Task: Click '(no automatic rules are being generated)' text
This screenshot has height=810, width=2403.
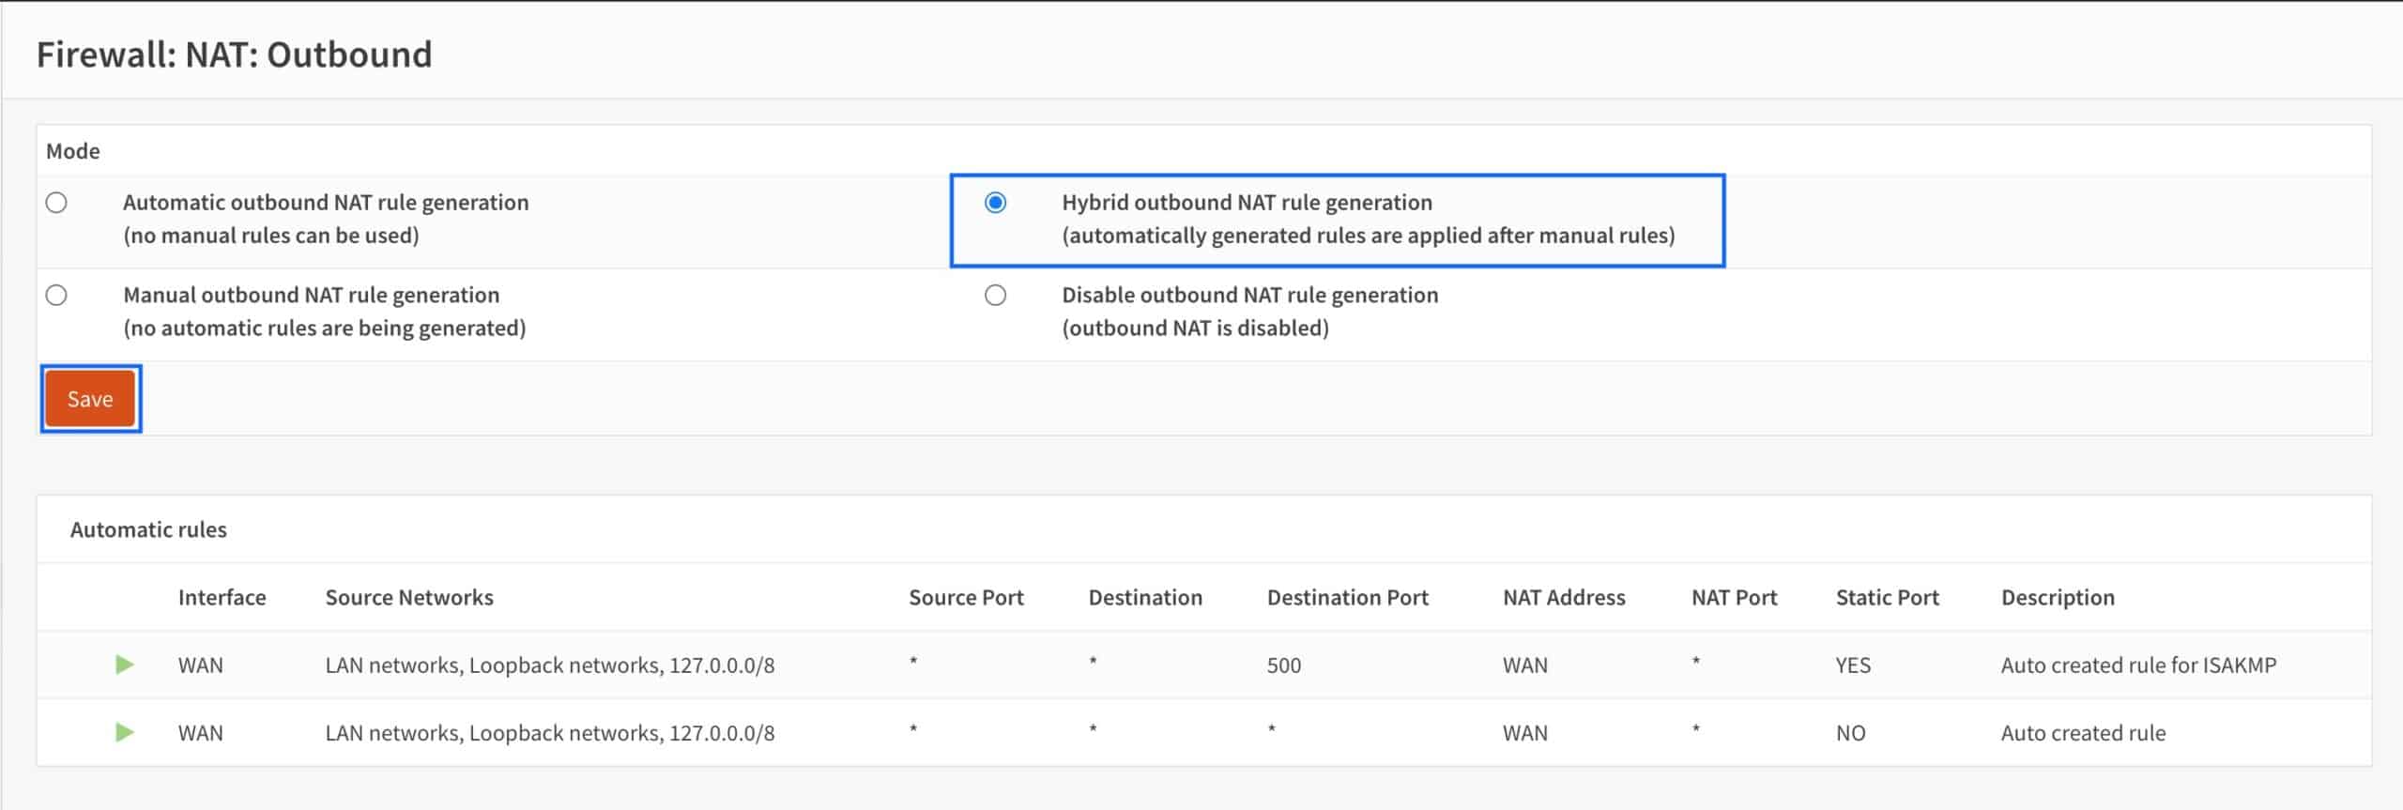Action: pyautogui.click(x=325, y=329)
